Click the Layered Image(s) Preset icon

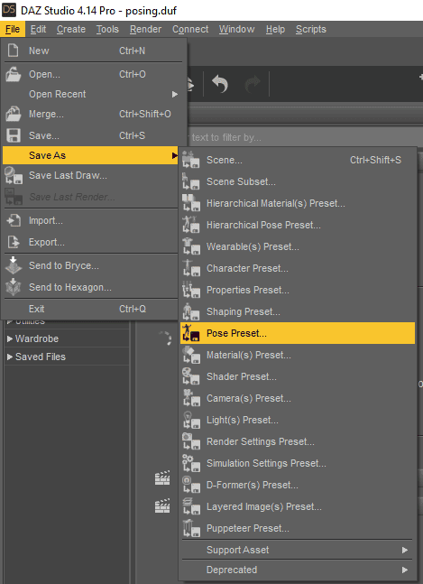click(x=191, y=506)
